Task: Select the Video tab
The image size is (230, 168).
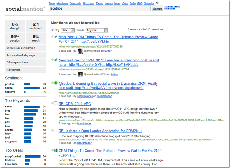Action: 125,3
